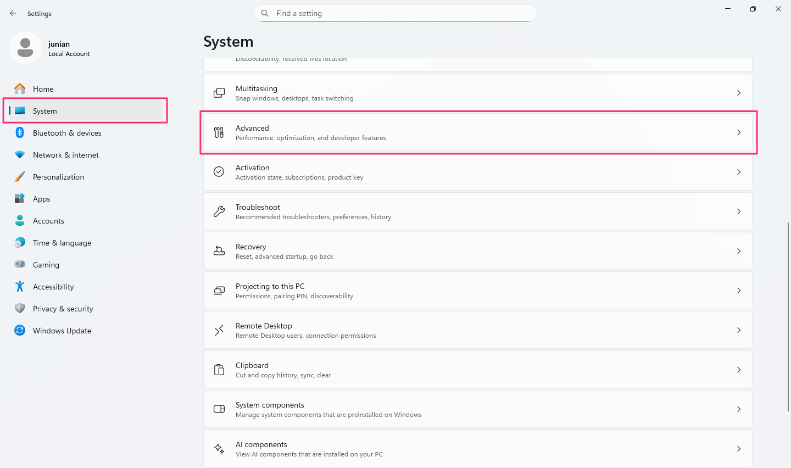Click the Advanced tools icon
Viewport: 791px width, 468px height.
click(219, 132)
